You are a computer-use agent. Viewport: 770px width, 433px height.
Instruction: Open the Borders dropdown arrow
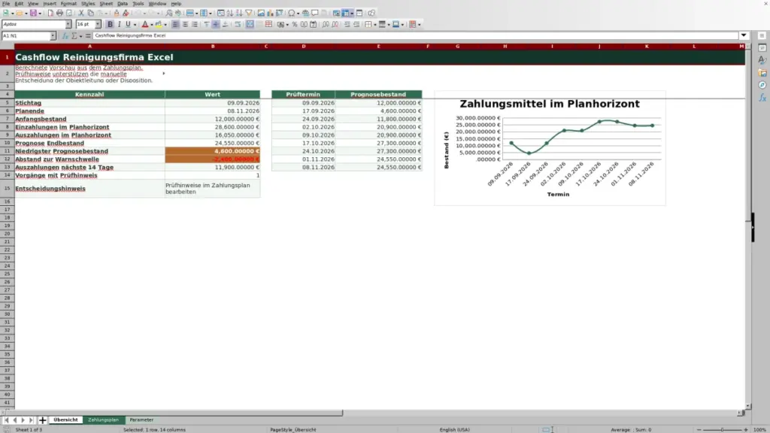coord(374,25)
